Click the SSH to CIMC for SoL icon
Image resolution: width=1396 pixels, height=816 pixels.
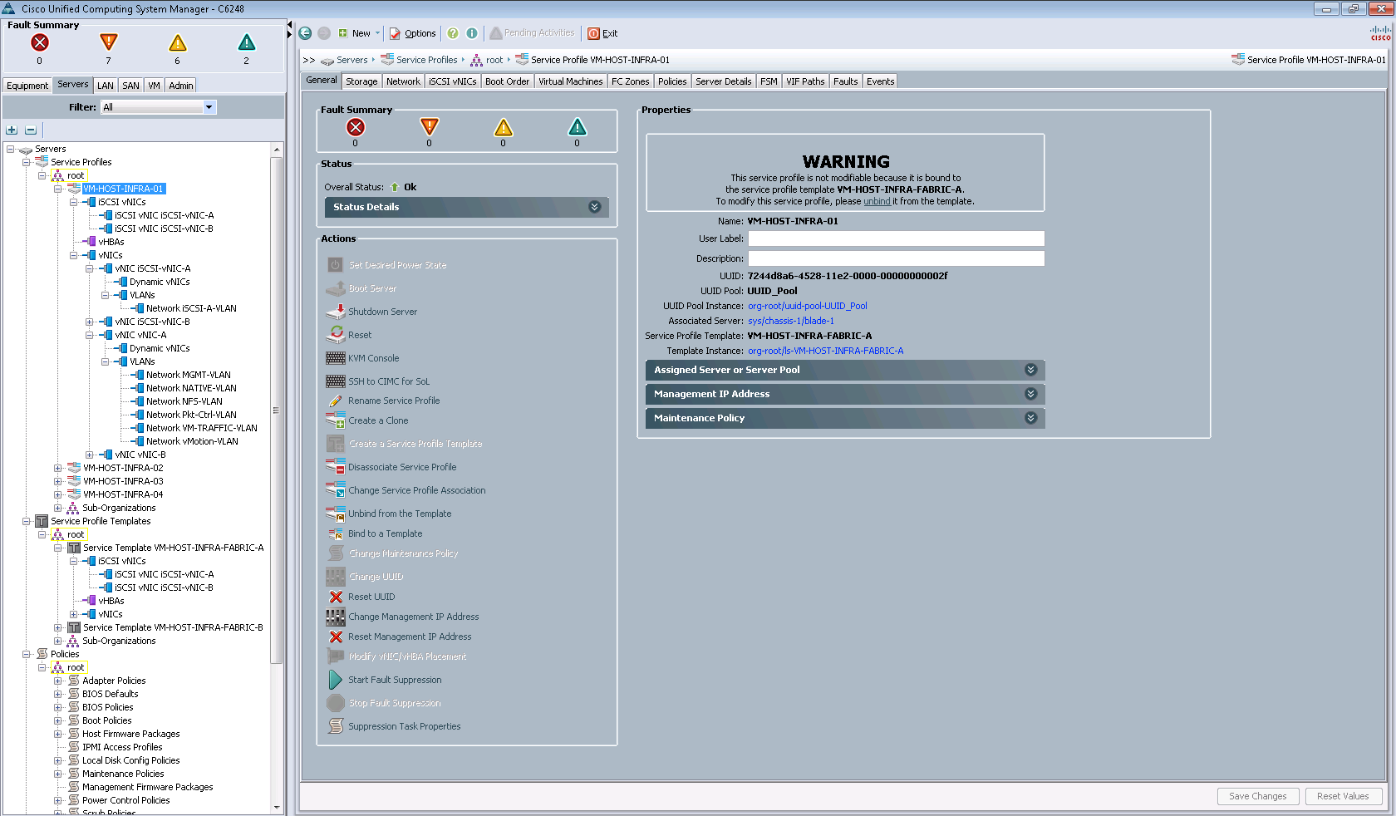tap(336, 381)
